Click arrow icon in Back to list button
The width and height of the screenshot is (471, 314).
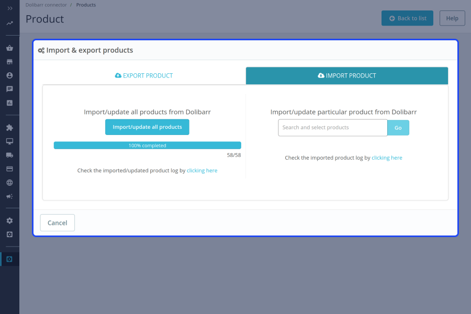pyautogui.click(x=392, y=19)
